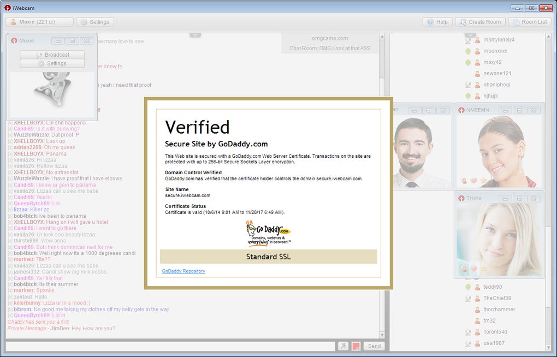Click the profile icon on Trisha's video
557x357 pixels.
pos(464,269)
